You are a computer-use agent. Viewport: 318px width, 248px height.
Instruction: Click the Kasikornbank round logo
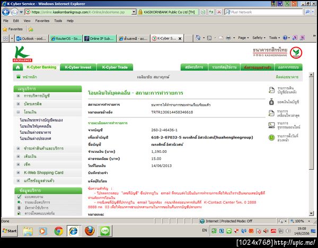point(296,53)
